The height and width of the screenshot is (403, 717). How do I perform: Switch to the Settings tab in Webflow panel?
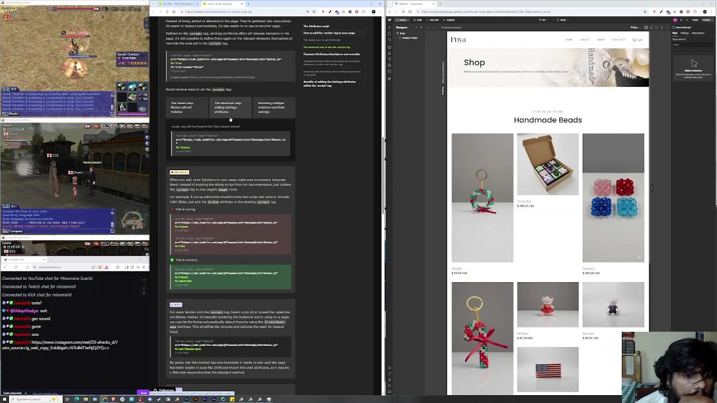click(685, 33)
